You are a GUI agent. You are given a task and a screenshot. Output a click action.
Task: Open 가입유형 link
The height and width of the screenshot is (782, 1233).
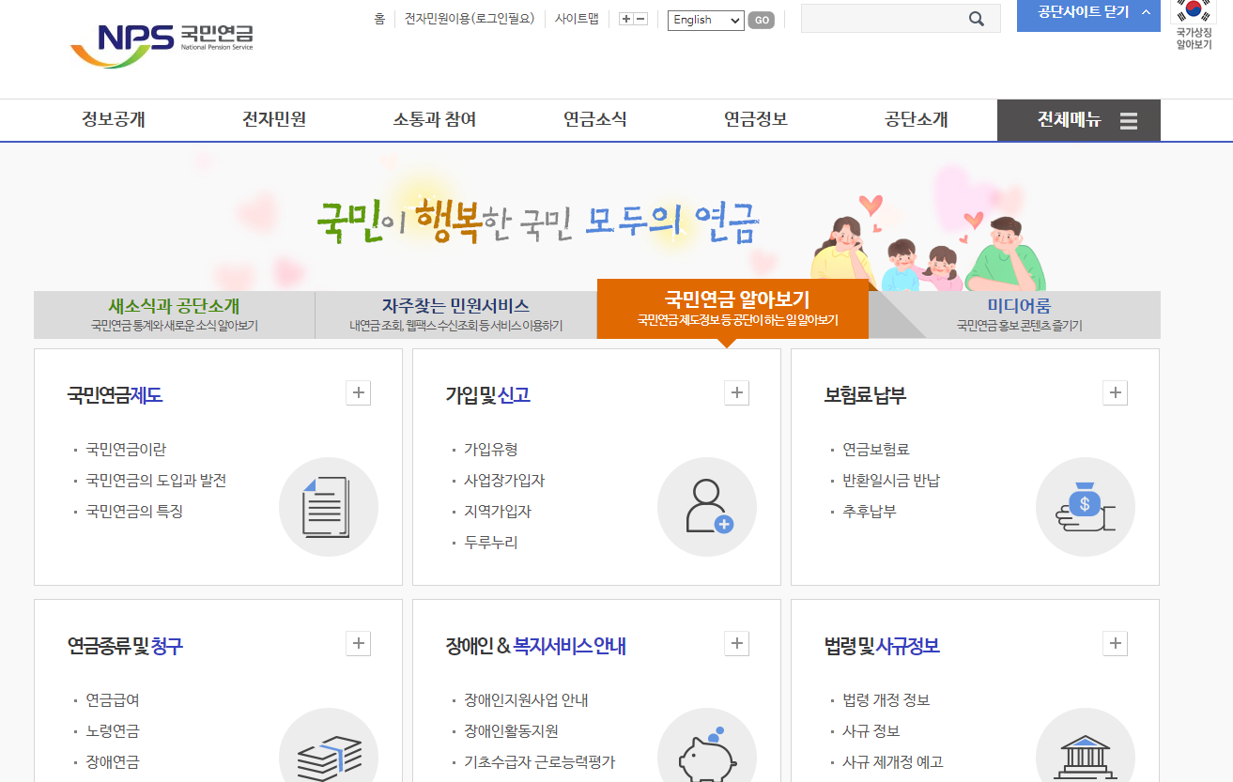[x=491, y=450]
